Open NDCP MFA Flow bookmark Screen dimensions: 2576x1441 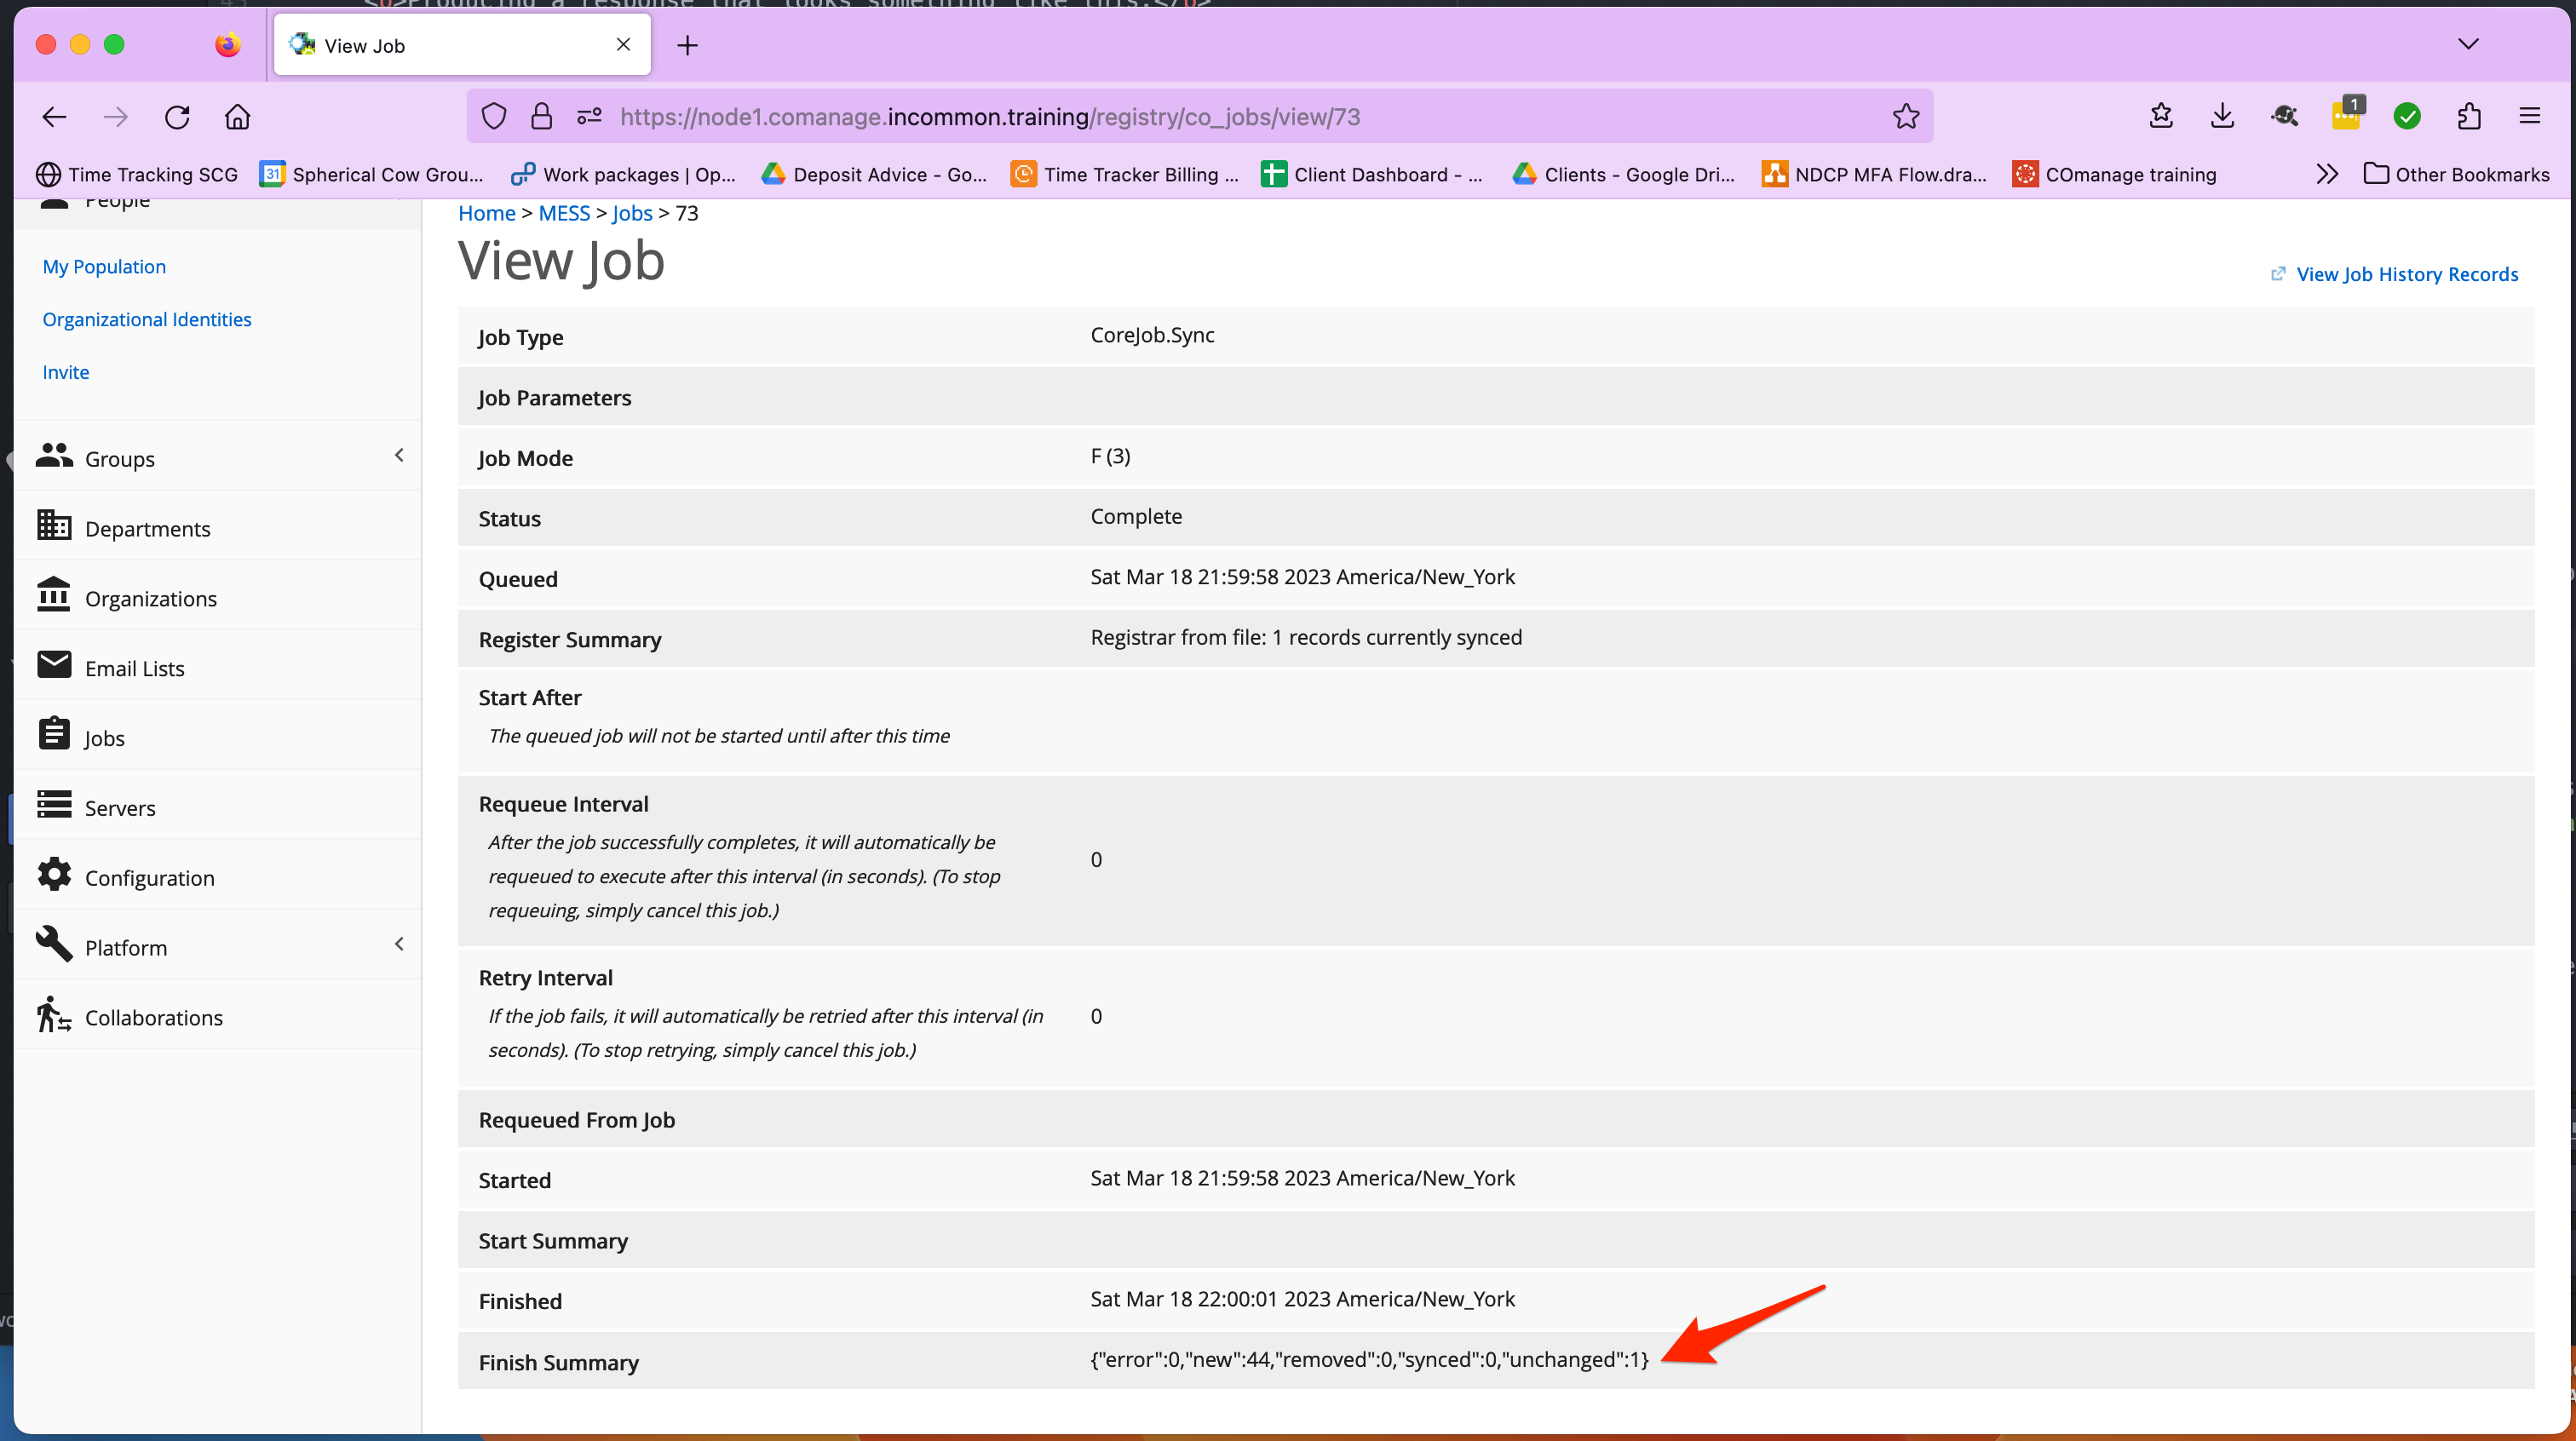coord(1874,174)
